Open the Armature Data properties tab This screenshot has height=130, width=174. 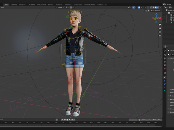pyautogui.click(x=165, y=87)
